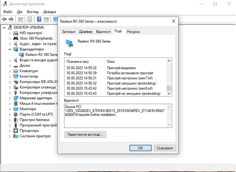Expand the Клавіатури category
This screenshot has width=236, height=172.
[10, 71]
